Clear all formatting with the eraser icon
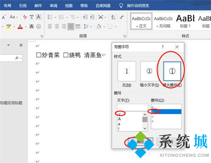Screen dimensions: 211x163 tap(25, 17)
